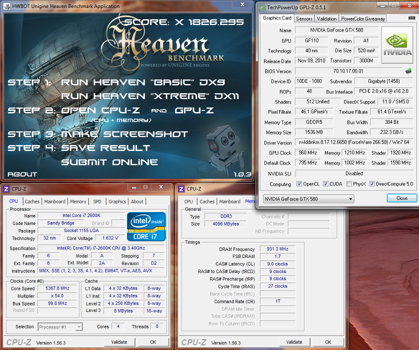Click OK in left CPU-Z window
The height and width of the screenshot is (350, 419).
153,342
